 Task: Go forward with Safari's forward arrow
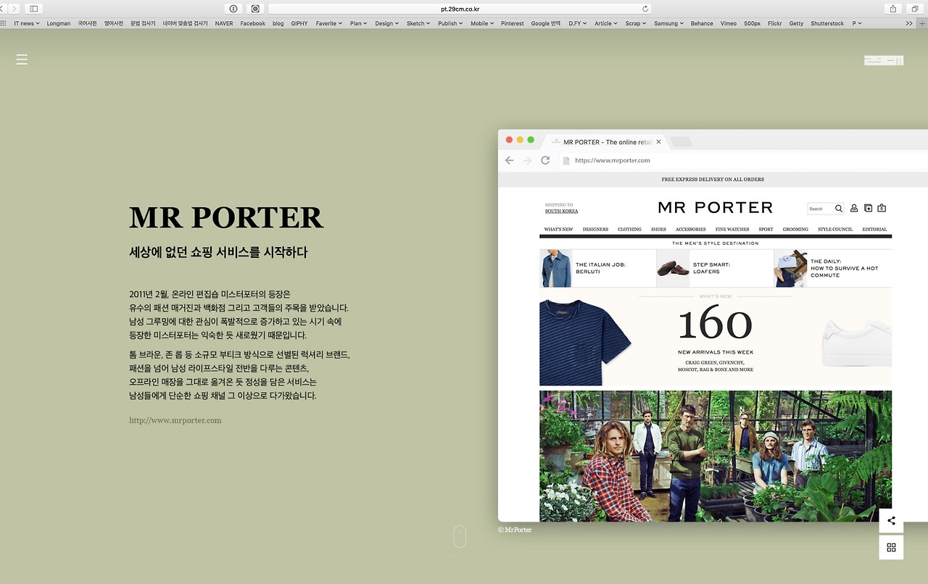pyautogui.click(x=14, y=9)
